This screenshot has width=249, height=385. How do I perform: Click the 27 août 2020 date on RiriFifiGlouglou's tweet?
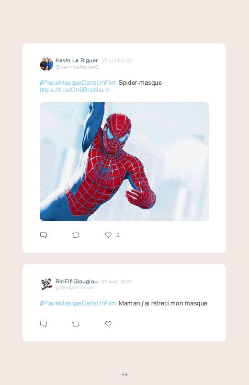117,281
